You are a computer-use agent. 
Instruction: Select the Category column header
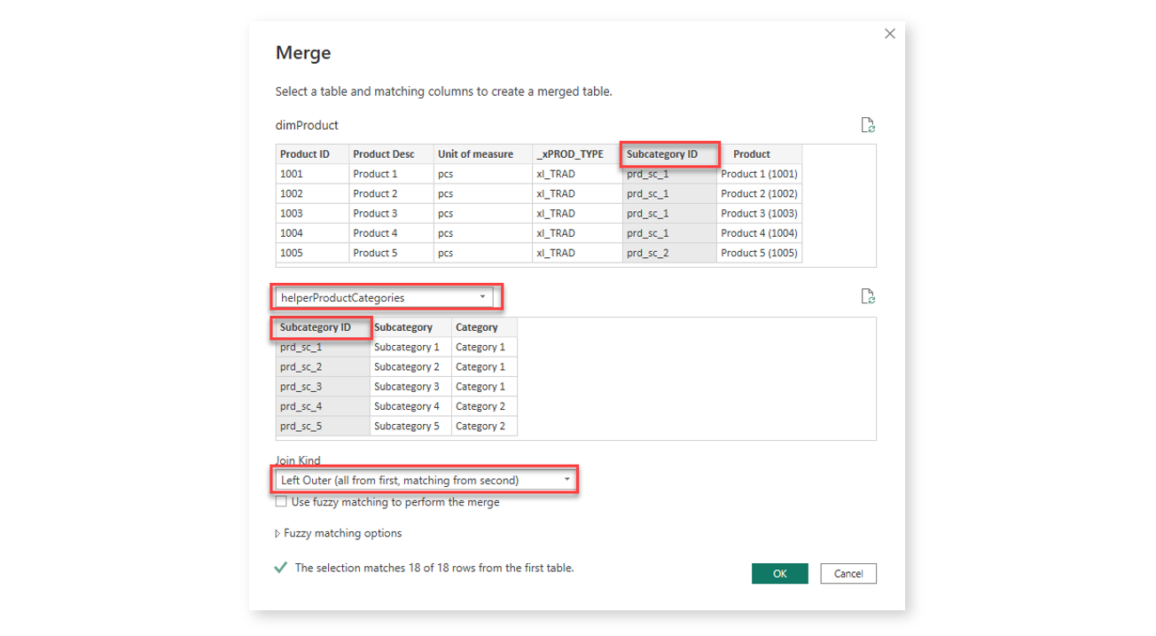click(x=484, y=327)
